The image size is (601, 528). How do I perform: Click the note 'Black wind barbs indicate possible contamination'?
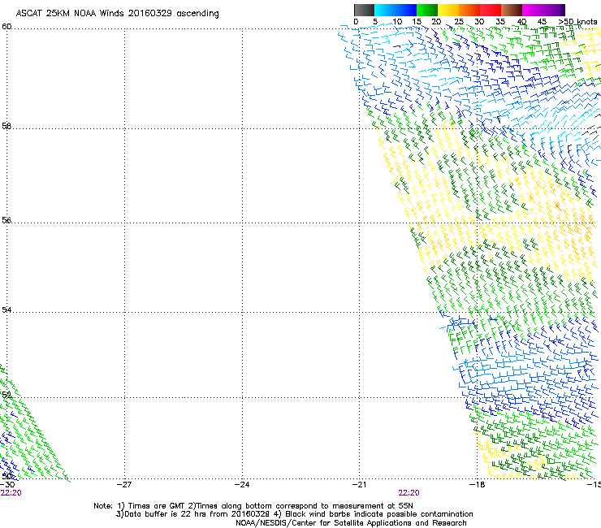[x=379, y=514]
